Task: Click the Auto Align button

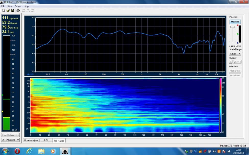Action: coord(235,75)
